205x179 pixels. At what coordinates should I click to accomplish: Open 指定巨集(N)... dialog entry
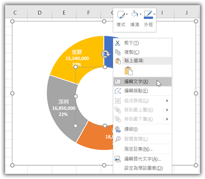142,149
